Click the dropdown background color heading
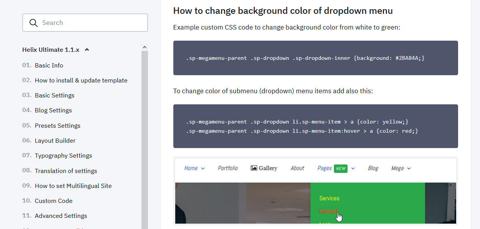Viewport: 480px width, 229px height. coord(283,11)
